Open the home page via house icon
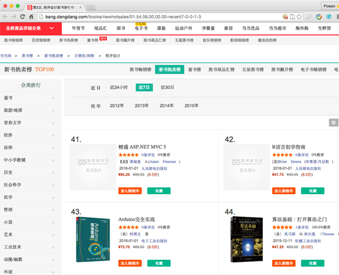Screen dimensions: 339x275 [31, 17]
